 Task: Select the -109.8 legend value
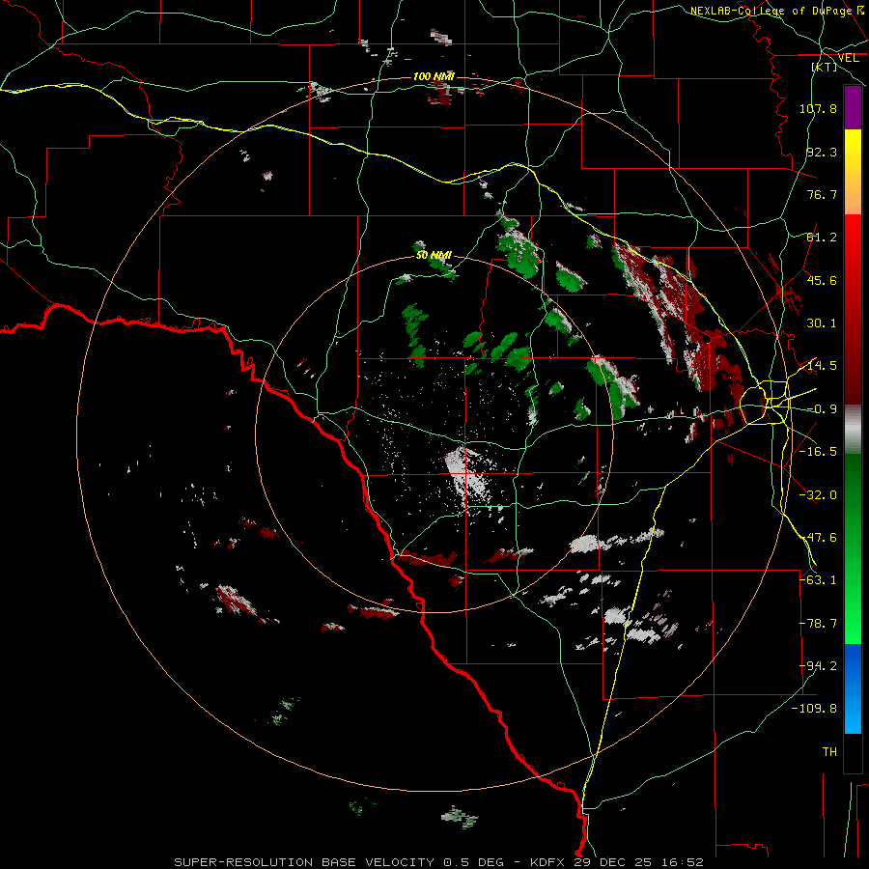pos(814,709)
